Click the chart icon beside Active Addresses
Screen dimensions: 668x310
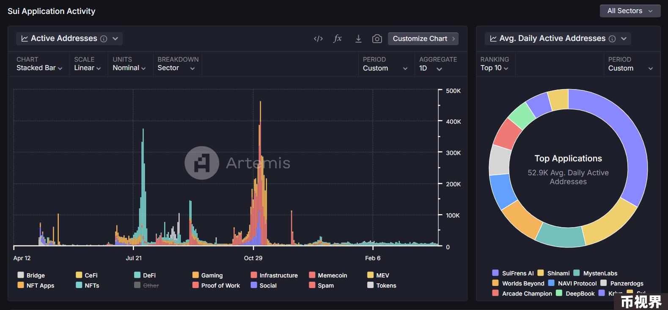pyautogui.click(x=25, y=38)
